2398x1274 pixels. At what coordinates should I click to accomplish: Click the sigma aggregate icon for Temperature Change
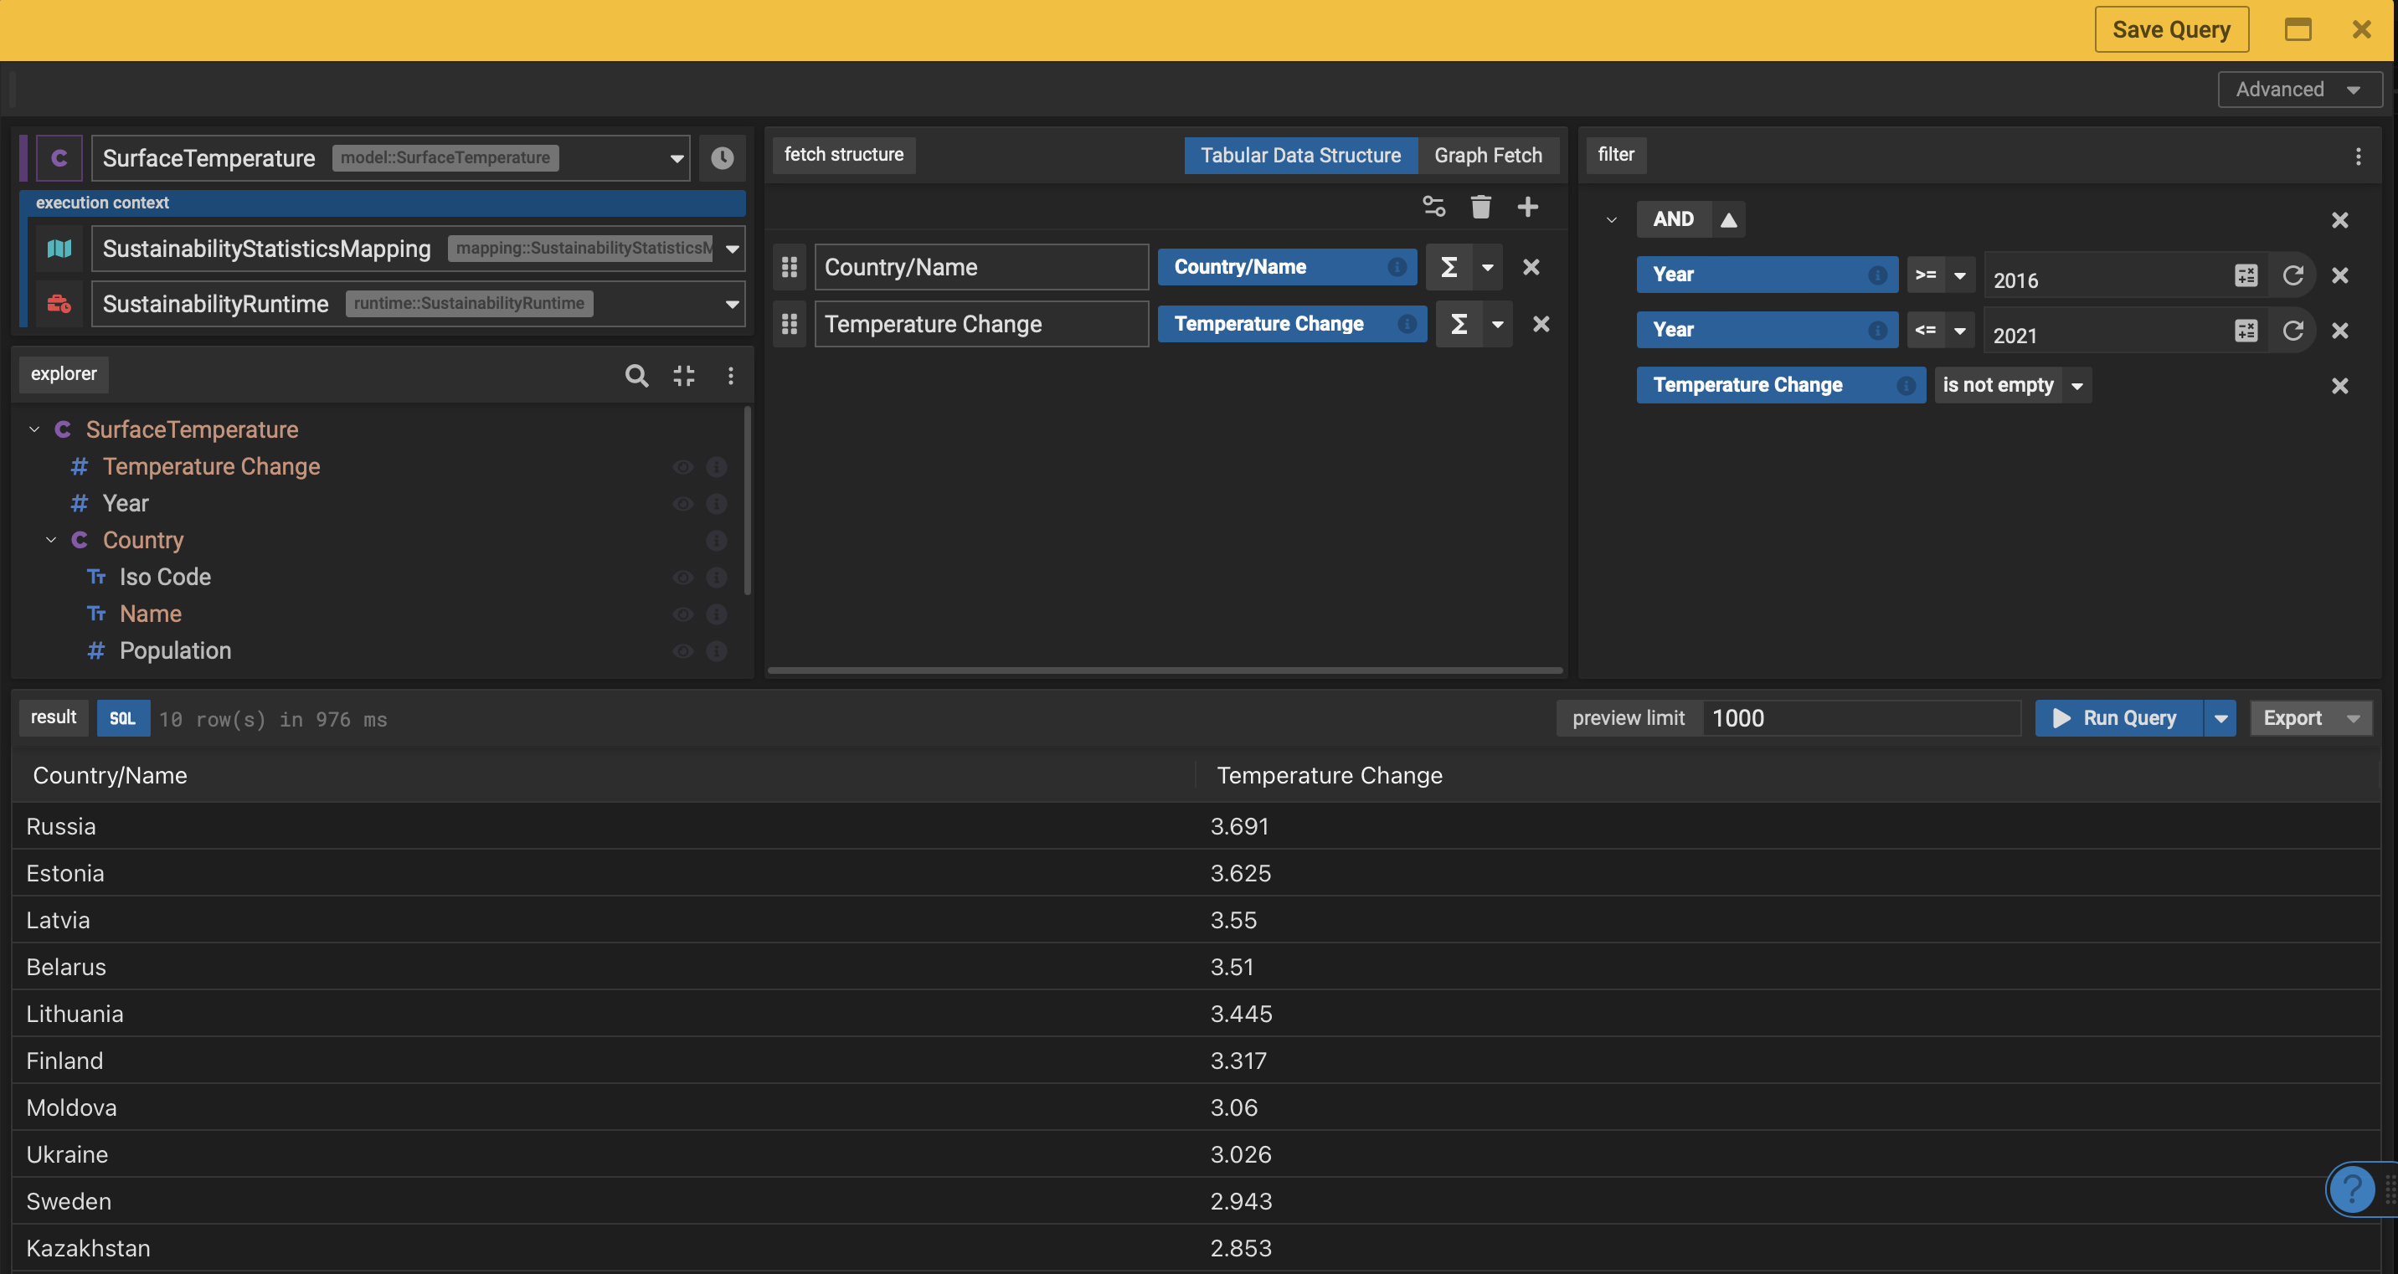1459,324
